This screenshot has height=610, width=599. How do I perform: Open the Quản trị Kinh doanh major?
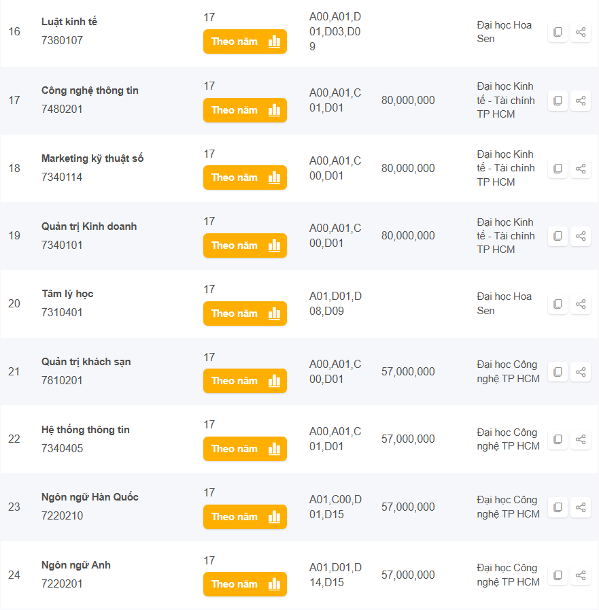click(89, 226)
